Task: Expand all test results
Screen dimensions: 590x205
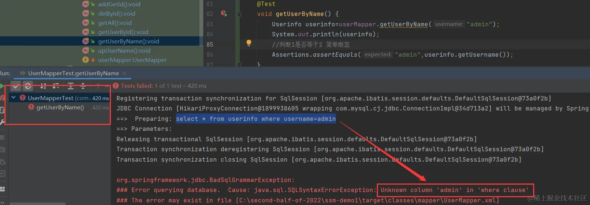Action: [71, 86]
